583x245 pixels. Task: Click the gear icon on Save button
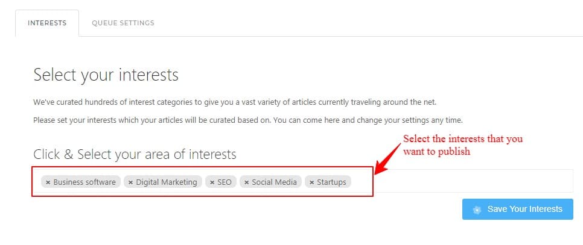[x=477, y=210]
